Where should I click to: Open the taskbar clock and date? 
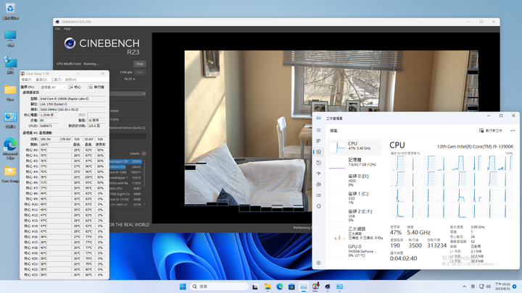click(x=502, y=286)
